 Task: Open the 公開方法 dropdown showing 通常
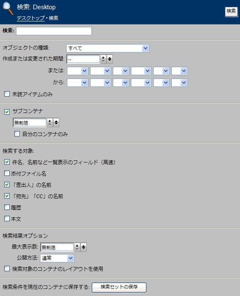coord(57,258)
